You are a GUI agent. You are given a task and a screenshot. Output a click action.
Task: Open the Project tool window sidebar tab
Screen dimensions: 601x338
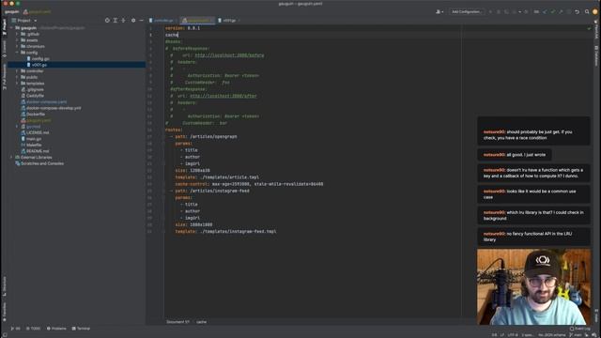click(x=4, y=27)
